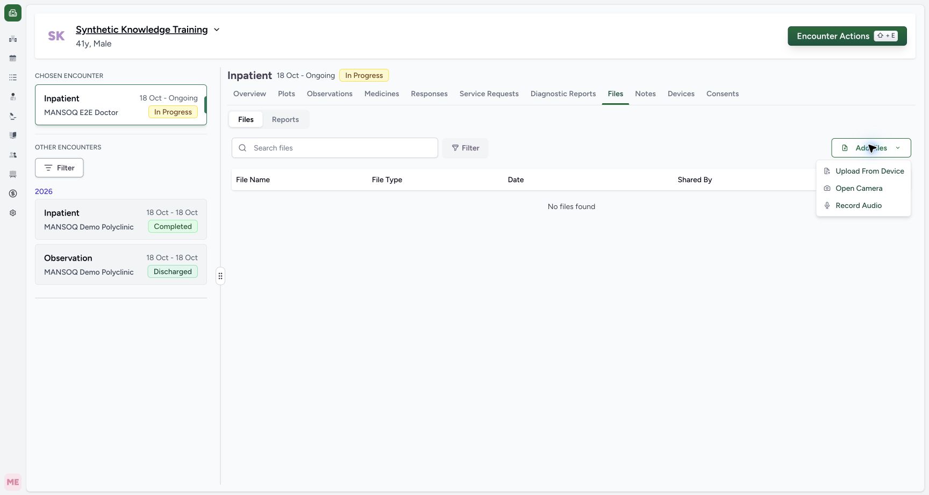929x495 pixels.
Task: Open the calendar appointments sidebar icon
Action: [13, 58]
